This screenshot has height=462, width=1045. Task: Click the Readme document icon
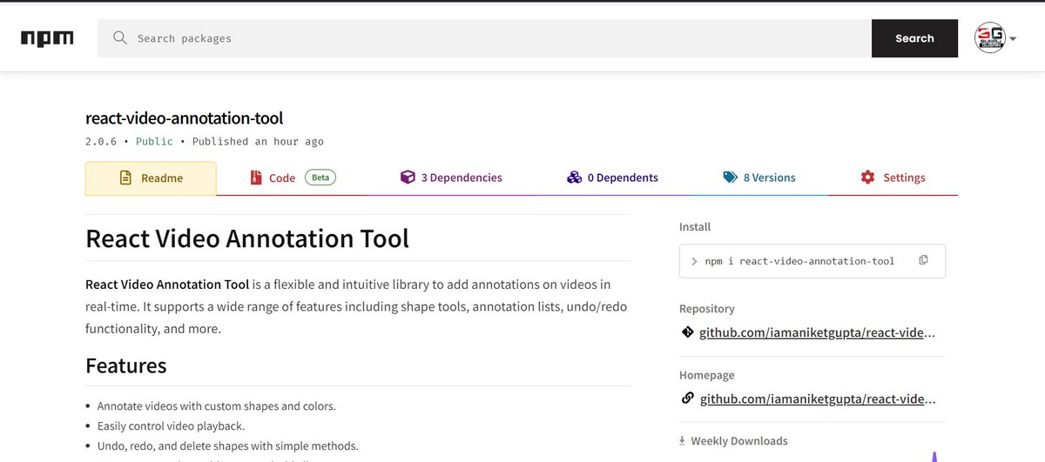(x=125, y=177)
